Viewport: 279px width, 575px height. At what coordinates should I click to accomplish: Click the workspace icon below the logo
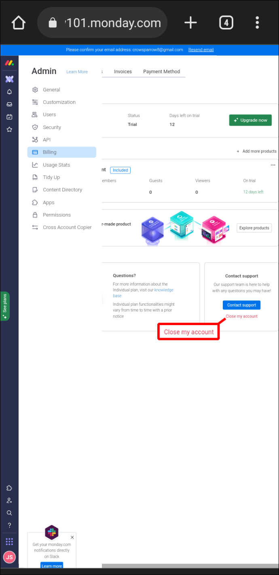pos(9,79)
